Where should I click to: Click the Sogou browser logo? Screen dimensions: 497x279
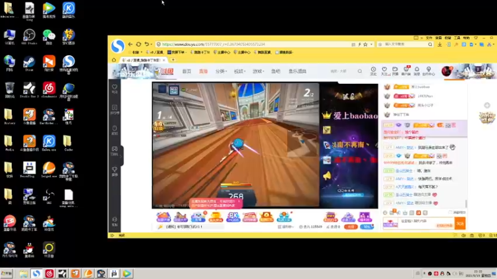pyautogui.click(x=117, y=46)
